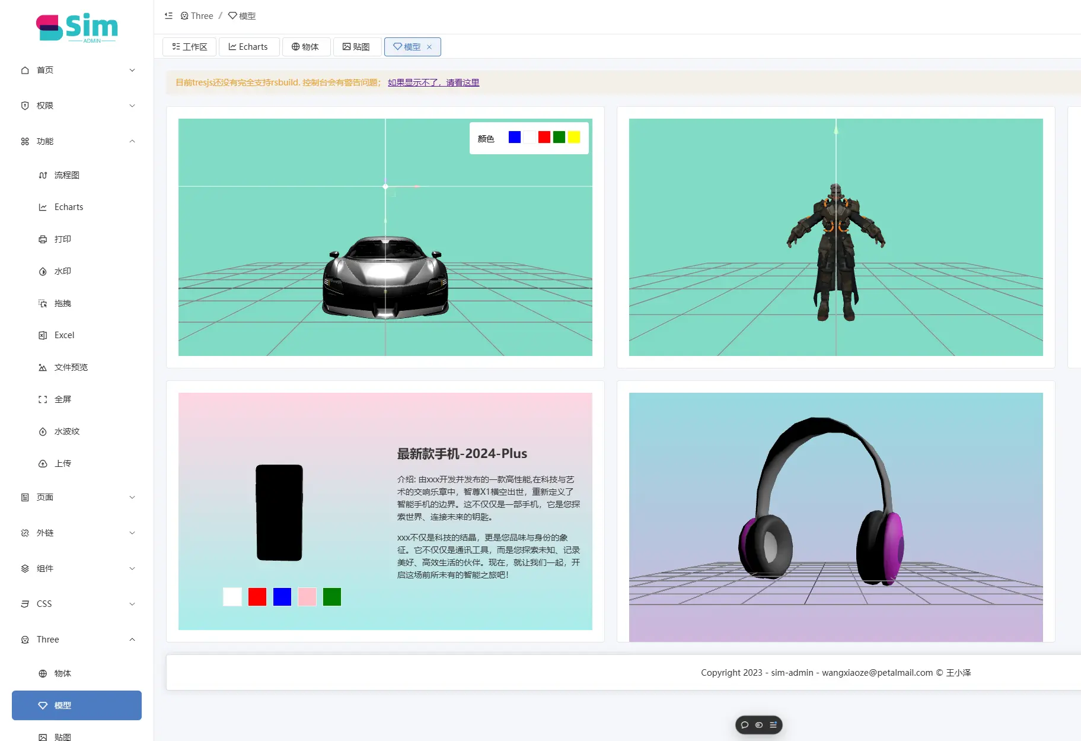Image resolution: width=1081 pixels, height=741 pixels.
Task: Open the 水印 watermark menu item
Action: click(x=77, y=271)
